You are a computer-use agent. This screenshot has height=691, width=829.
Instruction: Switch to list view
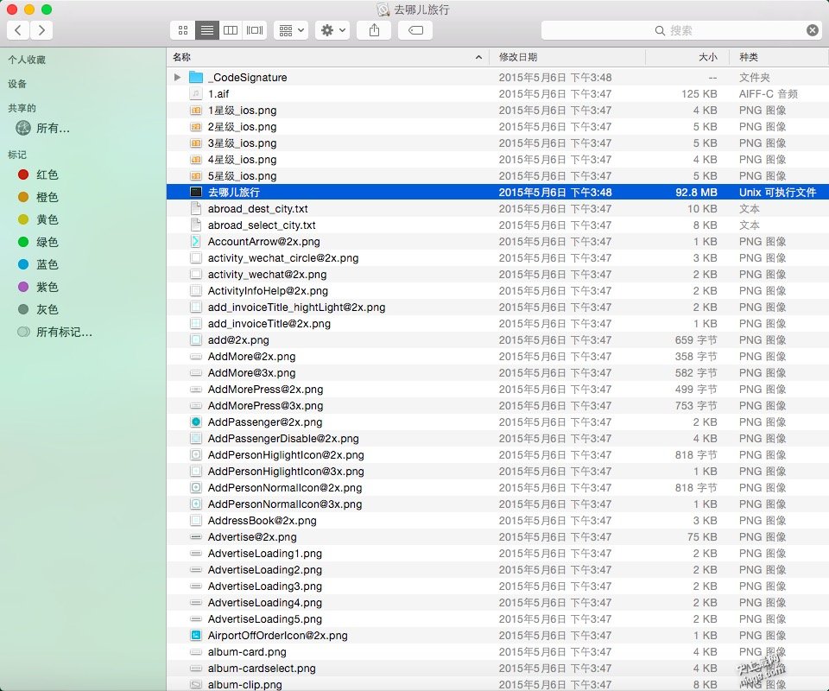coord(206,30)
